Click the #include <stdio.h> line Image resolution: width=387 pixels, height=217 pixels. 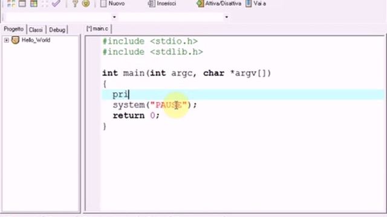click(150, 42)
